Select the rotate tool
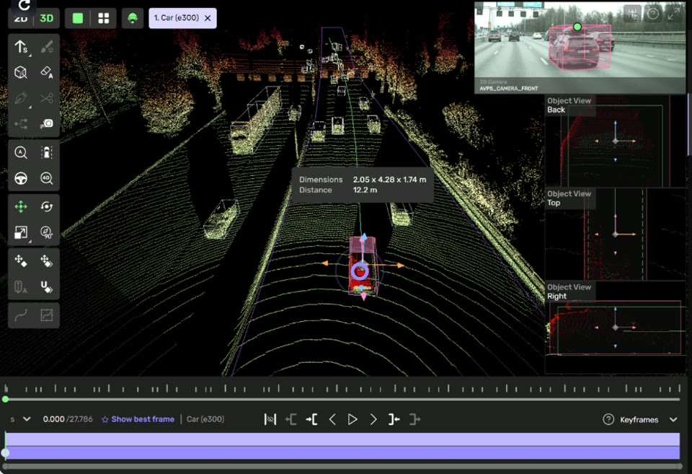692x474 pixels. (48, 206)
